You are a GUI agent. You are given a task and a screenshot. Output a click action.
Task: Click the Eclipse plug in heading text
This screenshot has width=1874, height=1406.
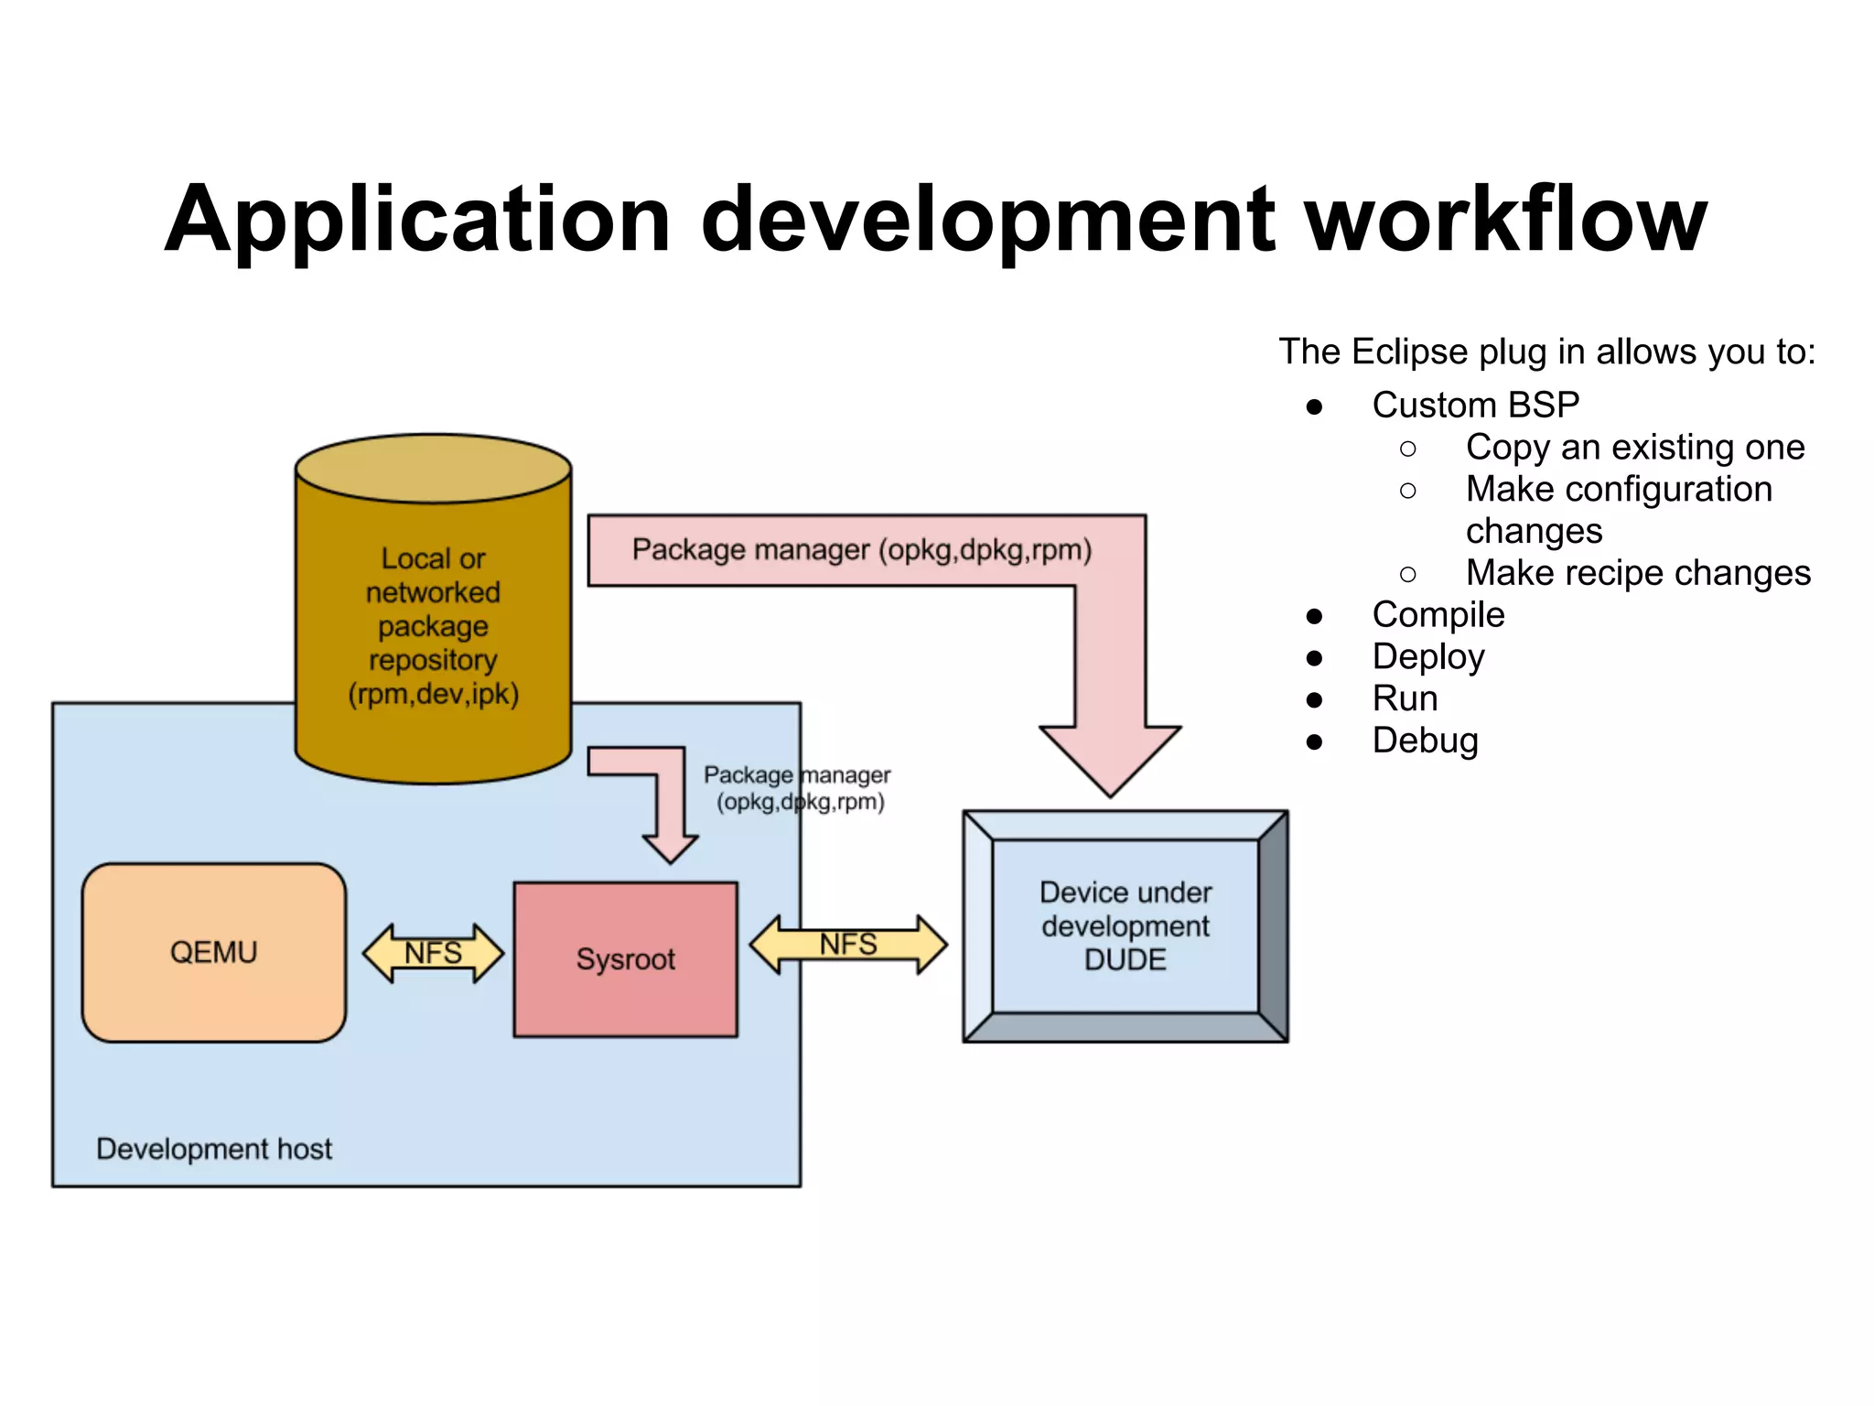[x=1546, y=351]
